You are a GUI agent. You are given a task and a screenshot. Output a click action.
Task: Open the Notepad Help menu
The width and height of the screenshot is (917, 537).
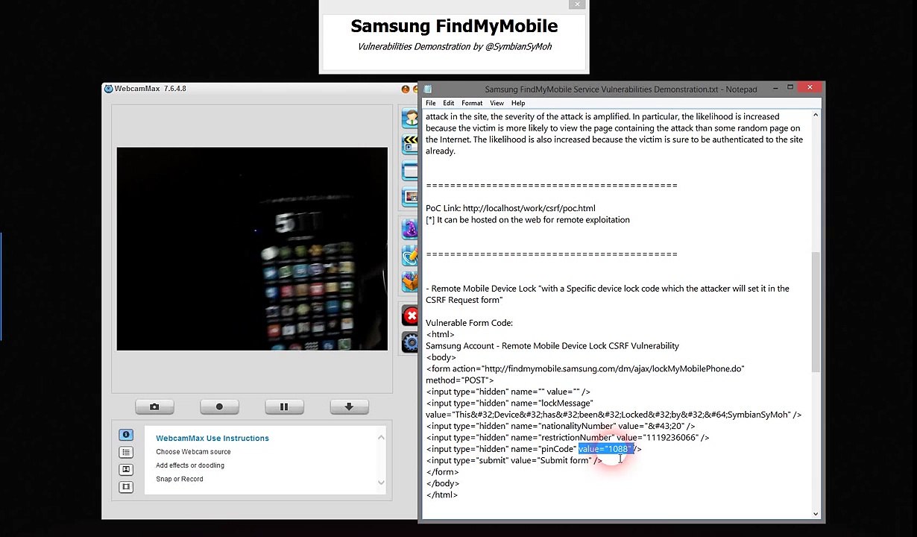click(x=518, y=103)
